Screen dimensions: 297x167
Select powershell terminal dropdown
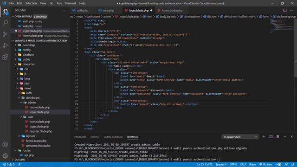tap(240, 137)
